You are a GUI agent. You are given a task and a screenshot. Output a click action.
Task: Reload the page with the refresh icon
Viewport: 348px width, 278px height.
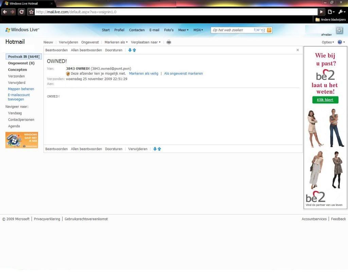point(21,12)
